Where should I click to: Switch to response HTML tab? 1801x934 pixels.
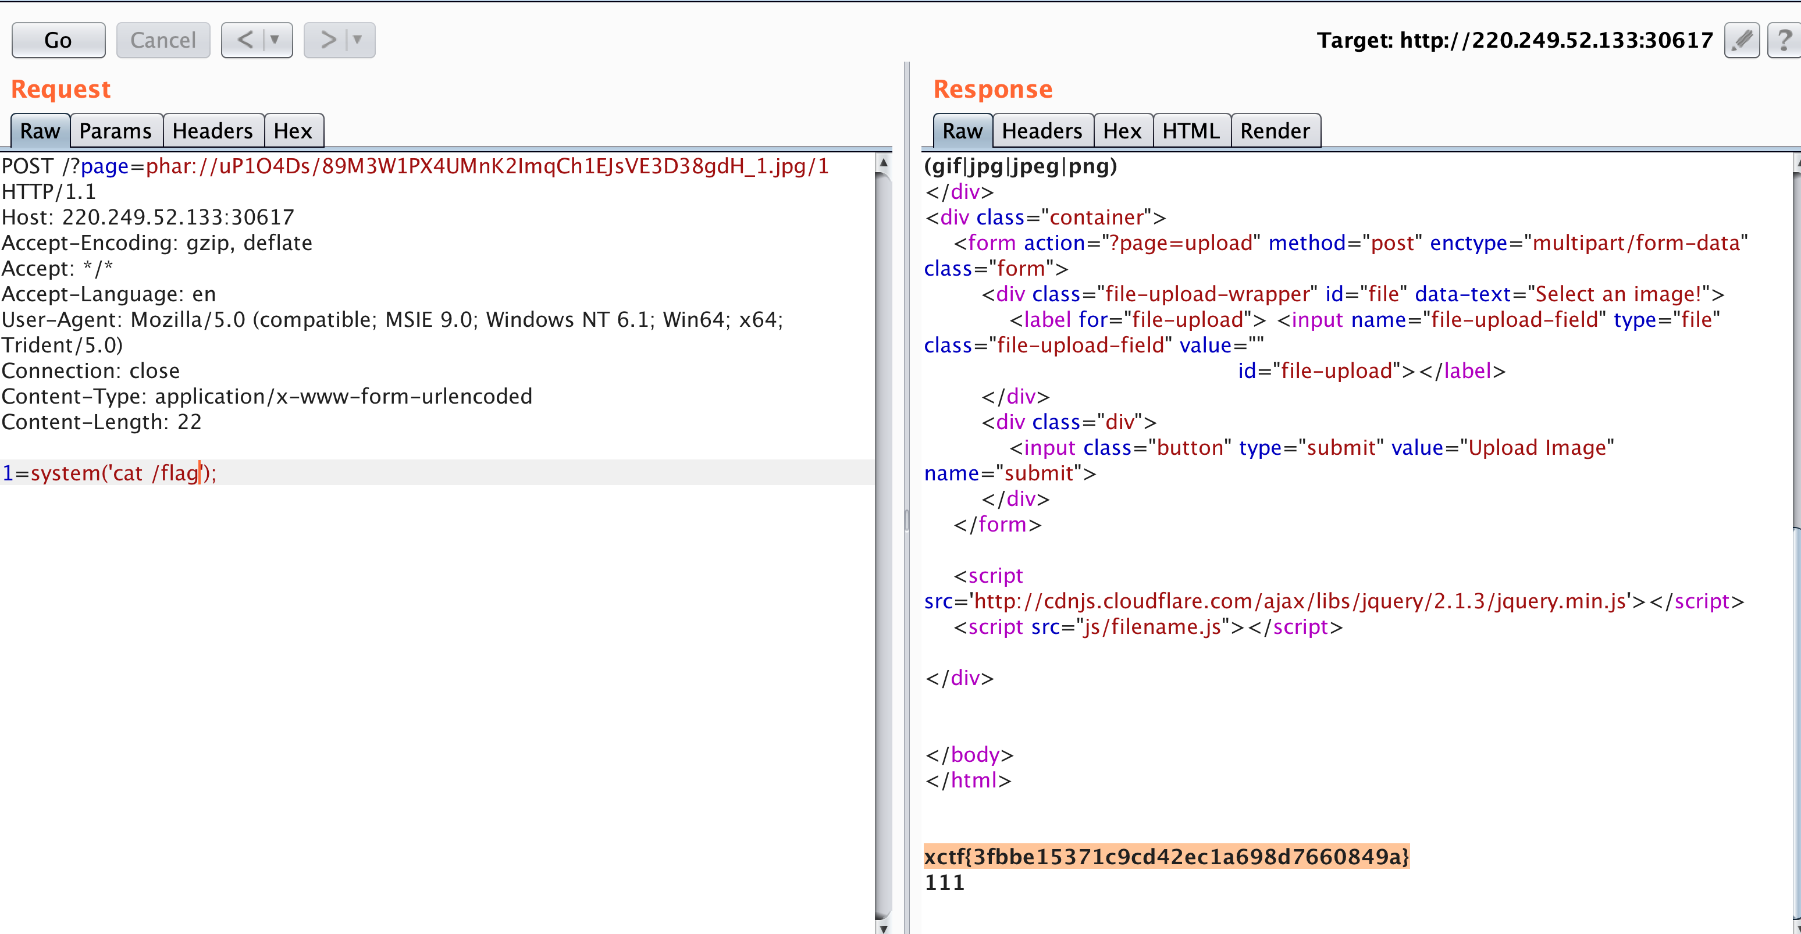(1191, 131)
